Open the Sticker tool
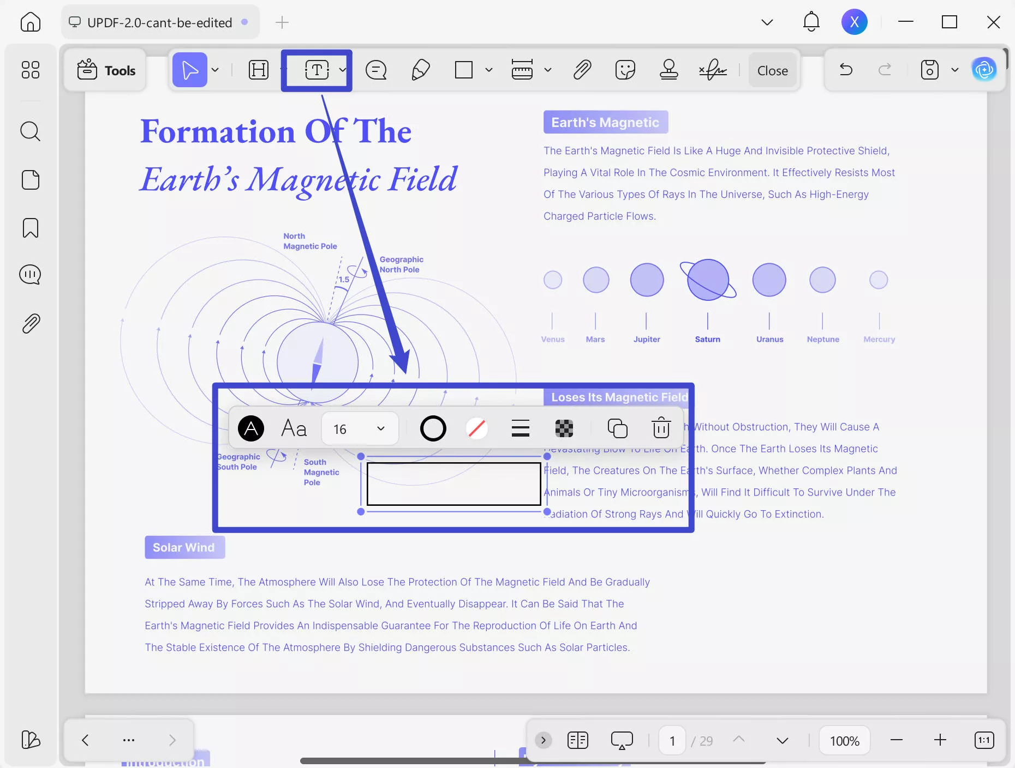 coord(625,70)
